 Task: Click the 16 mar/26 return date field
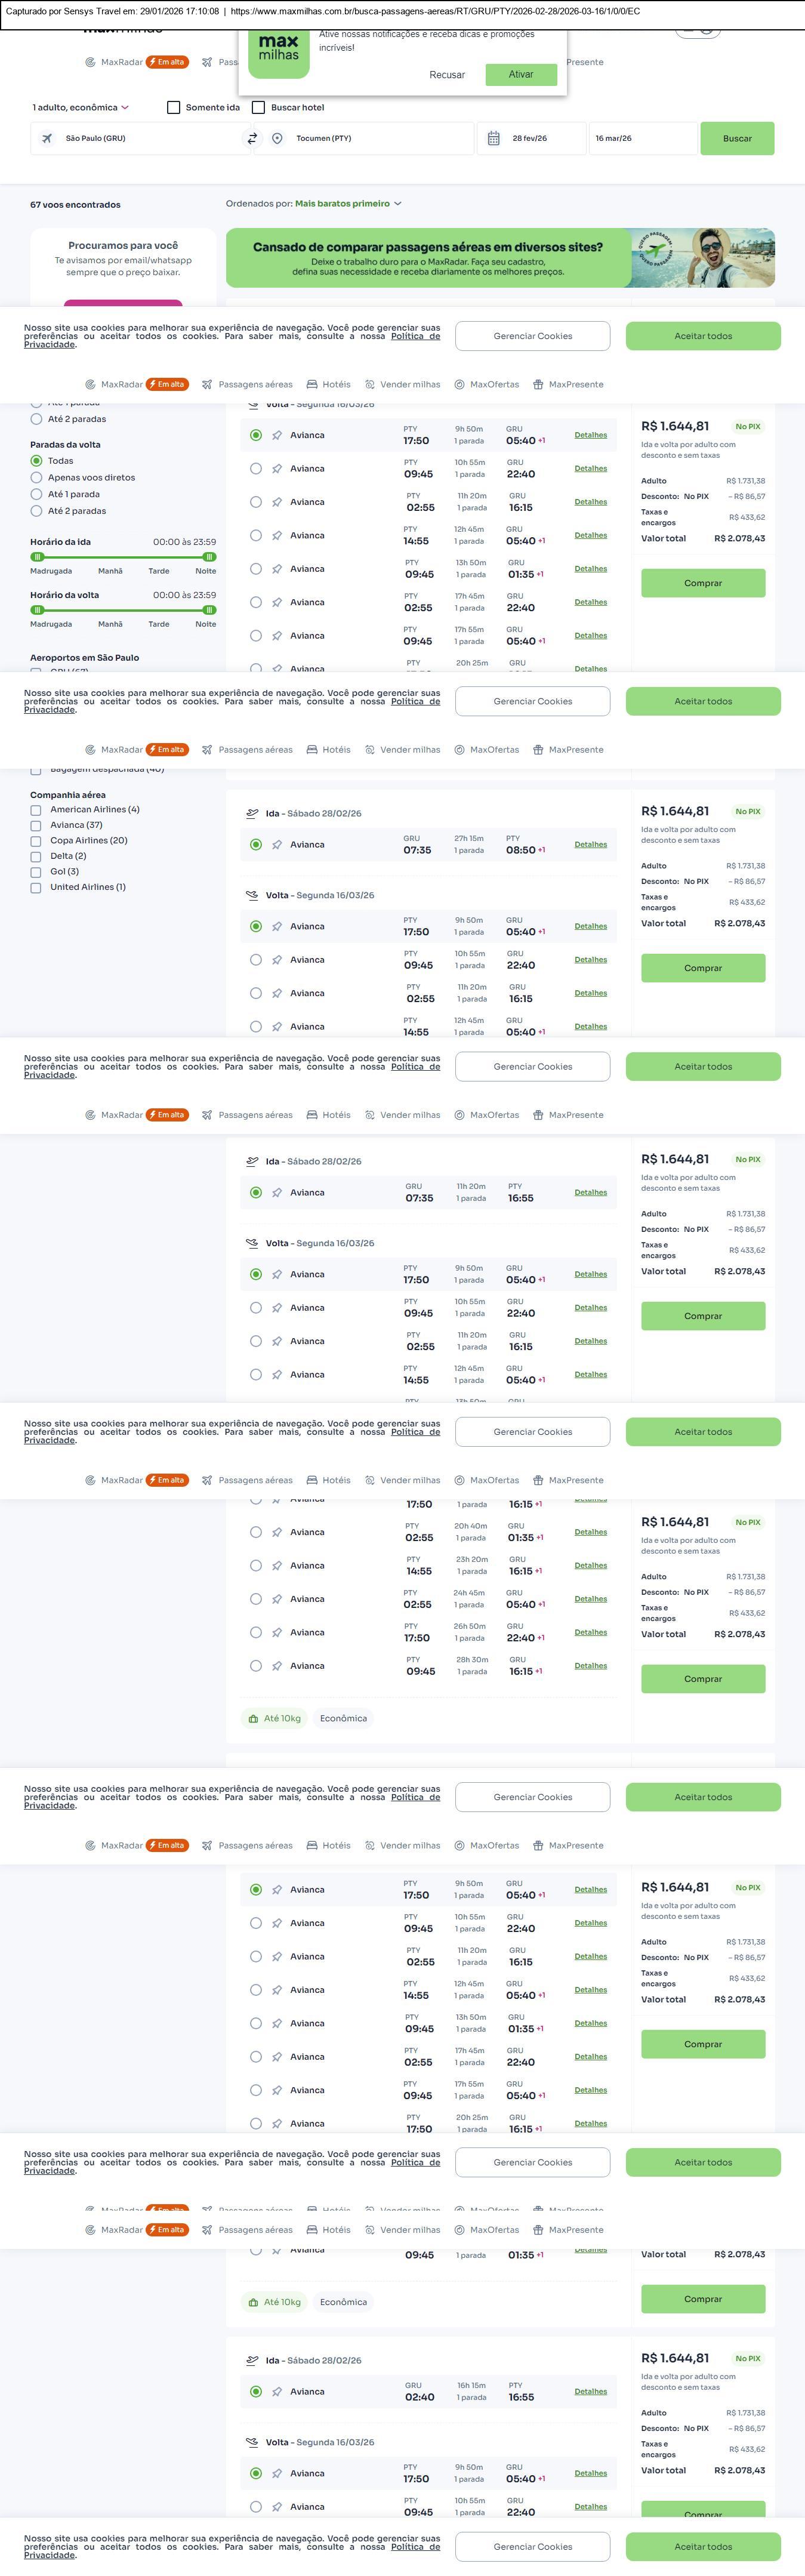(641, 139)
